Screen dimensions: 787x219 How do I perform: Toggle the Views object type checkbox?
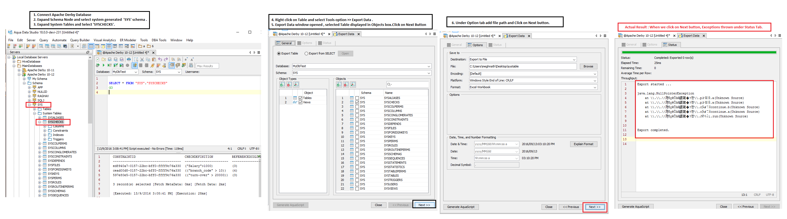click(x=301, y=102)
